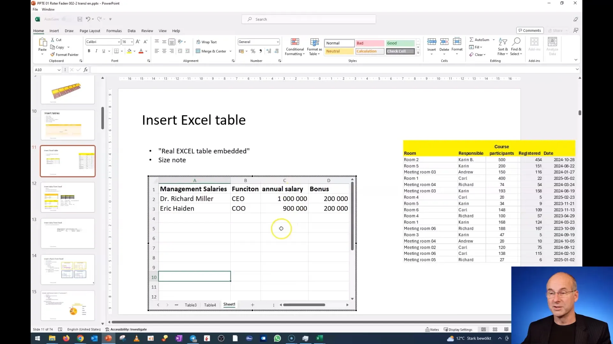Select the Formulas menu tab
613x344 pixels.
[114, 31]
